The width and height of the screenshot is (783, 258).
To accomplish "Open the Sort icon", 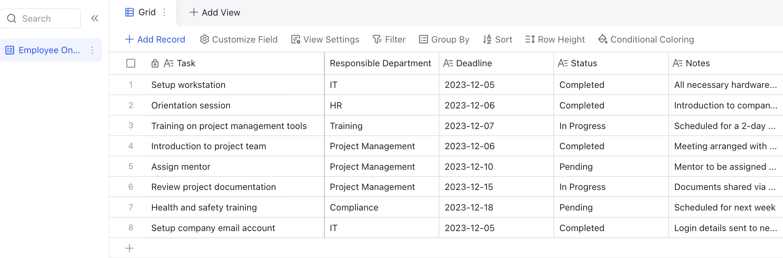I will pyautogui.click(x=487, y=39).
